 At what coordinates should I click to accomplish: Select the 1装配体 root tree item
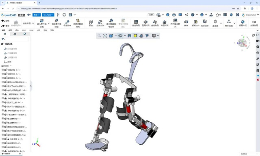pyautogui.click(x=8, y=44)
